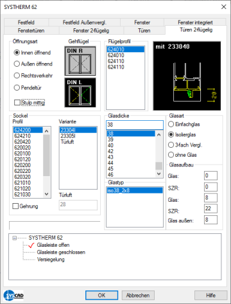Switch to Fenster integriert tab
Screen dimensions: 231x304
[x=195, y=22]
